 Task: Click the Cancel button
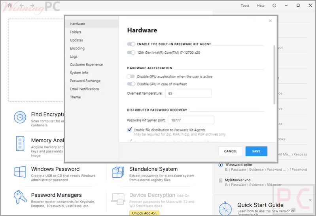(x=230, y=151)
